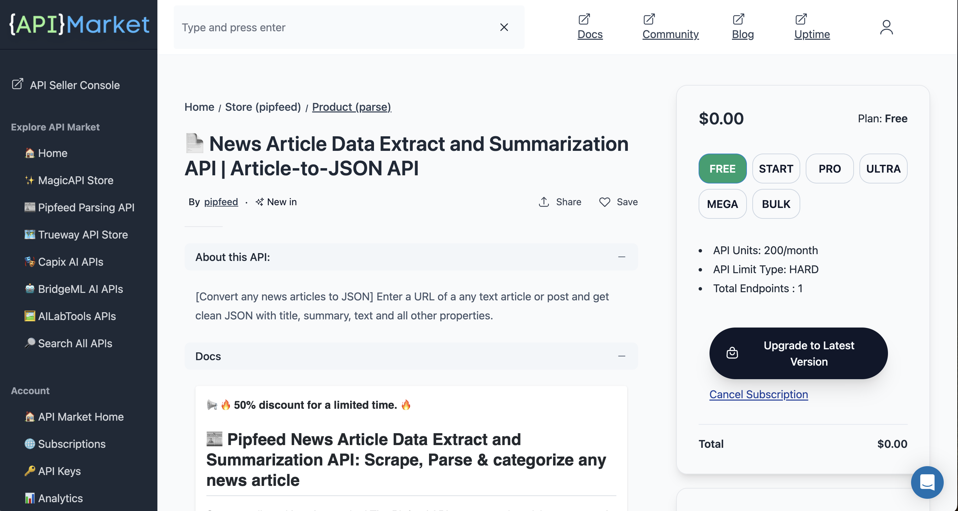Open the API Keys sidebar item
Image resolution: width=958 pixels, height=511 pixels.
[x=52, y=471]
